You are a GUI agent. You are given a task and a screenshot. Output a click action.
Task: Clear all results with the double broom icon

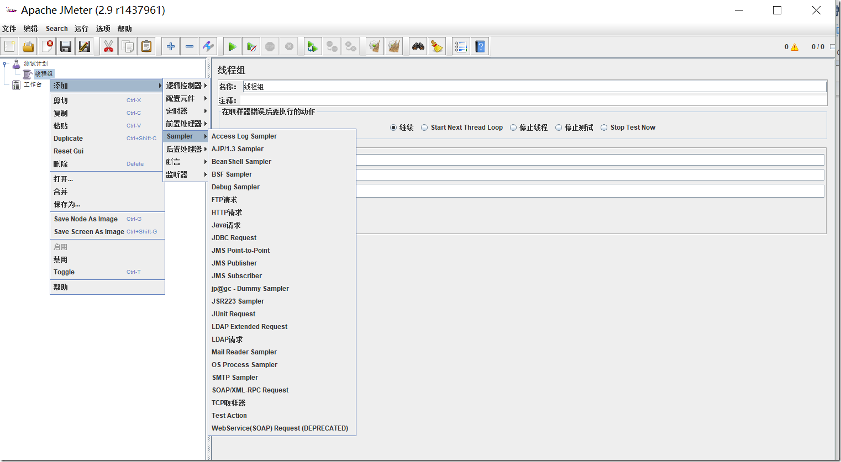coord(393,46)
